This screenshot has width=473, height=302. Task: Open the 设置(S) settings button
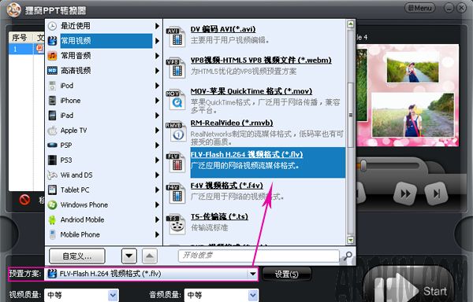coord(287,274)
